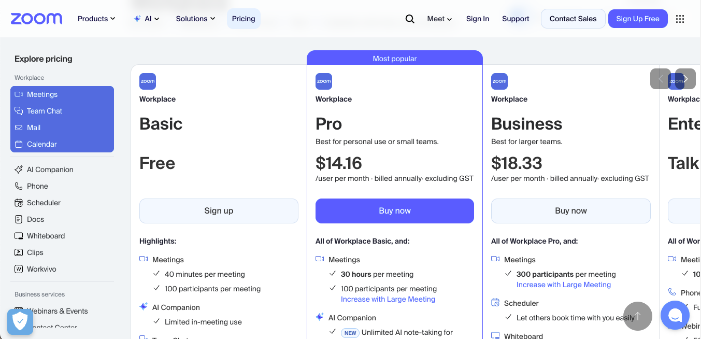Click the AI sparkle icon in navigation

click(x=137, y=19)
